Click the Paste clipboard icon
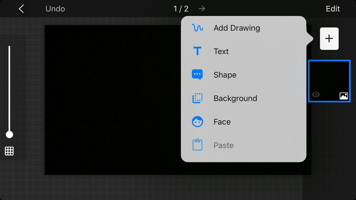This screenshot has width=356, height=200. (197, 145)
